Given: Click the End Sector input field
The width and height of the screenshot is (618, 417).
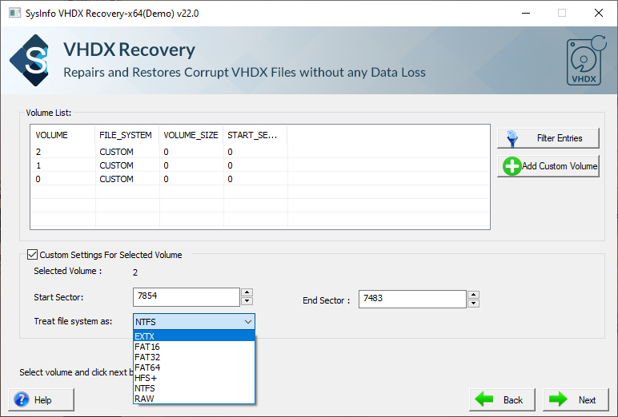Looking at the screenshot, I should 412,299.
